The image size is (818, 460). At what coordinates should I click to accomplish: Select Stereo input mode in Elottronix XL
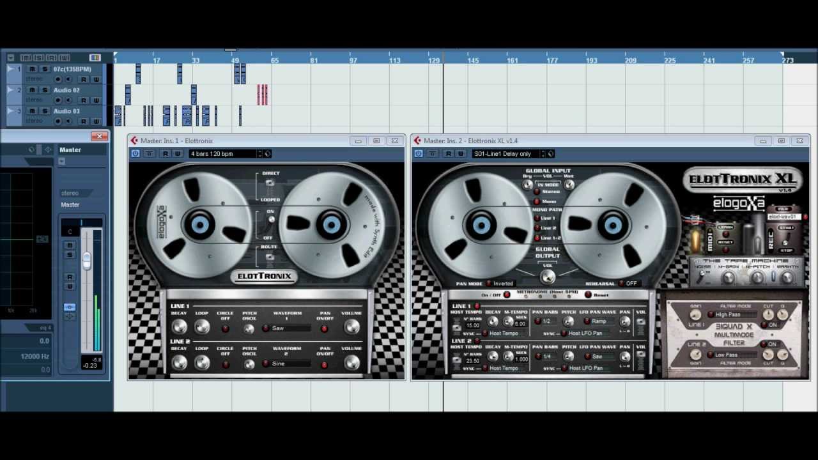(x=537, y=192)
